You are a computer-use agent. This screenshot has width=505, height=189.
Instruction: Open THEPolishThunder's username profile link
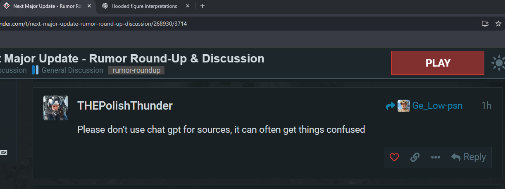(x=125, y=106)
